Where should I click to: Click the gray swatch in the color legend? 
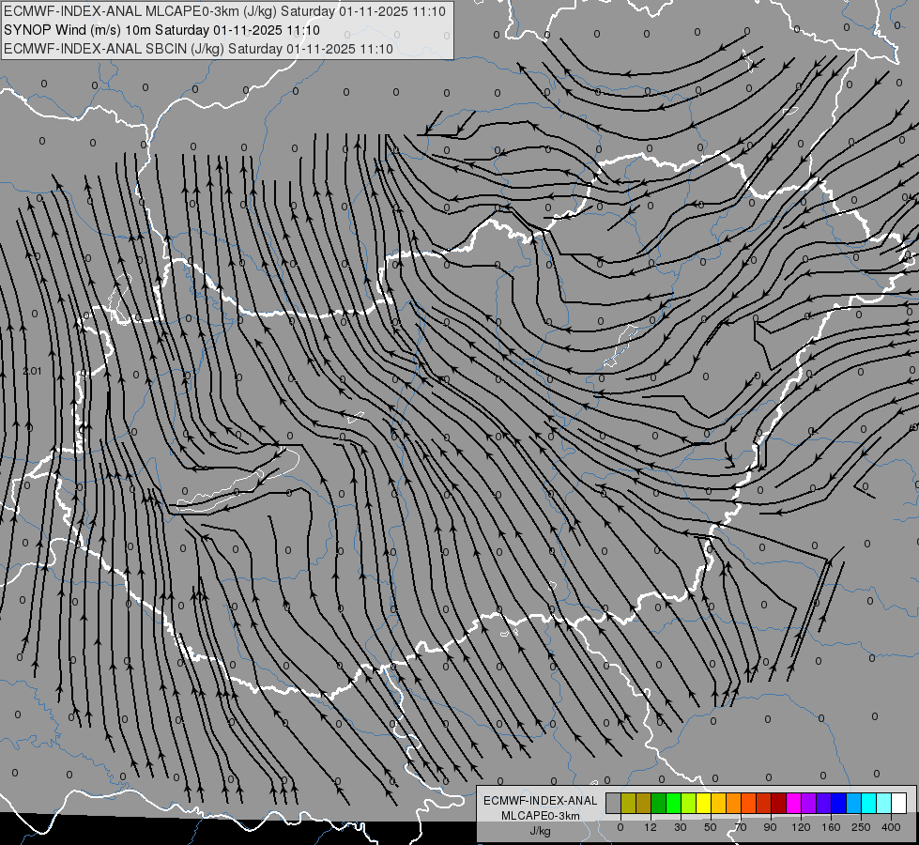pyautogui.click(x=614, y=803)
